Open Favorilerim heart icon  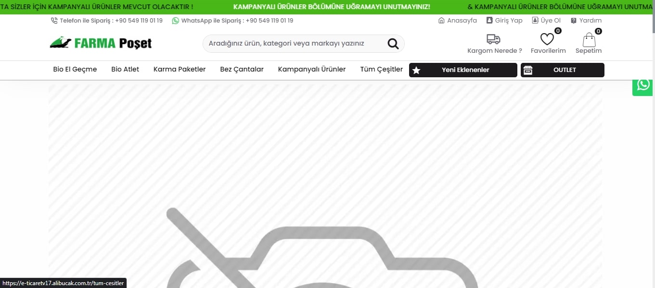[547, 39]
